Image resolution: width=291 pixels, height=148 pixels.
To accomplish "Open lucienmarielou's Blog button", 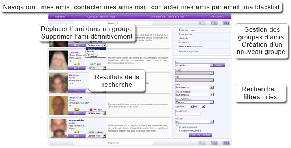I will click(77, 136).
